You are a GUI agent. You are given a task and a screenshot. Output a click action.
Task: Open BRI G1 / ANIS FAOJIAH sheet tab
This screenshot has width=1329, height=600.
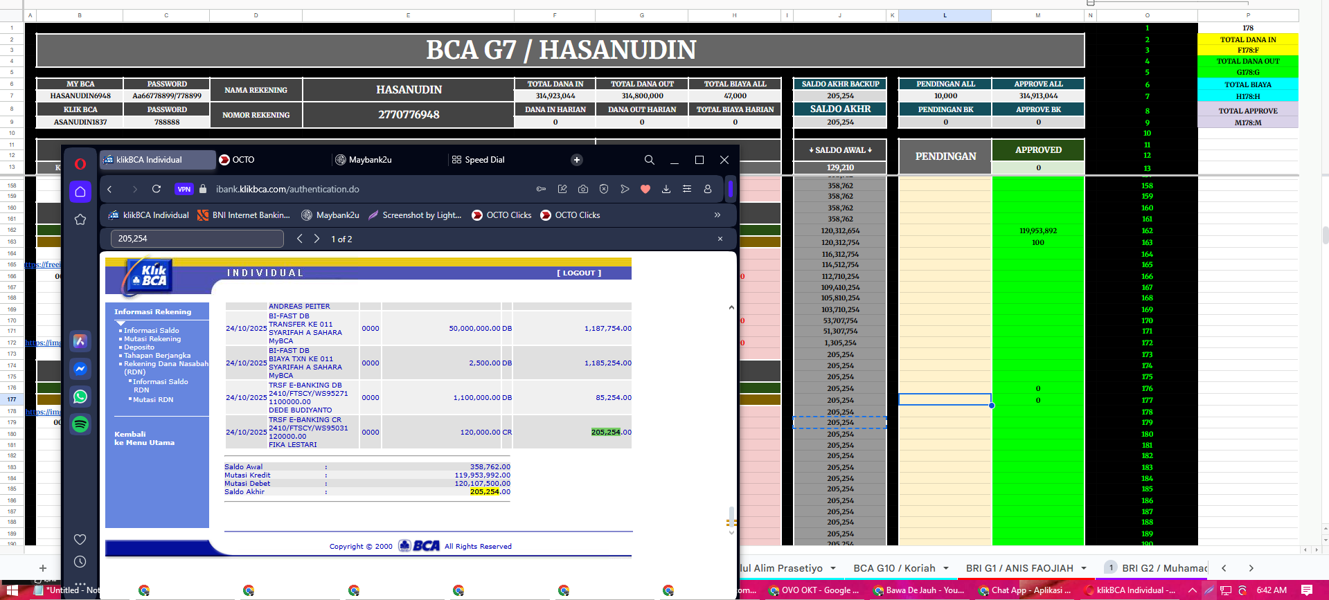pyautogui.click(x=1019, y=568)
